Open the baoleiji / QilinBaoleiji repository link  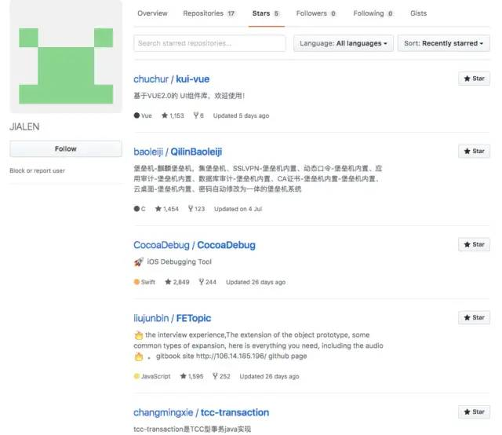tap(178, 152)
